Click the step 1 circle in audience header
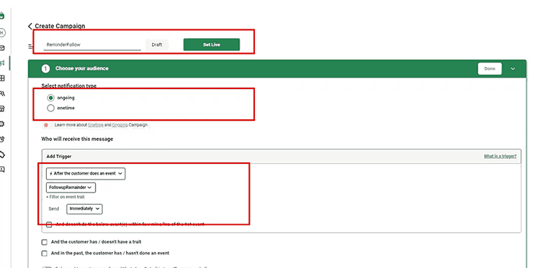The height and width of the screenshot is (268, 545). (x=45, y=69)
